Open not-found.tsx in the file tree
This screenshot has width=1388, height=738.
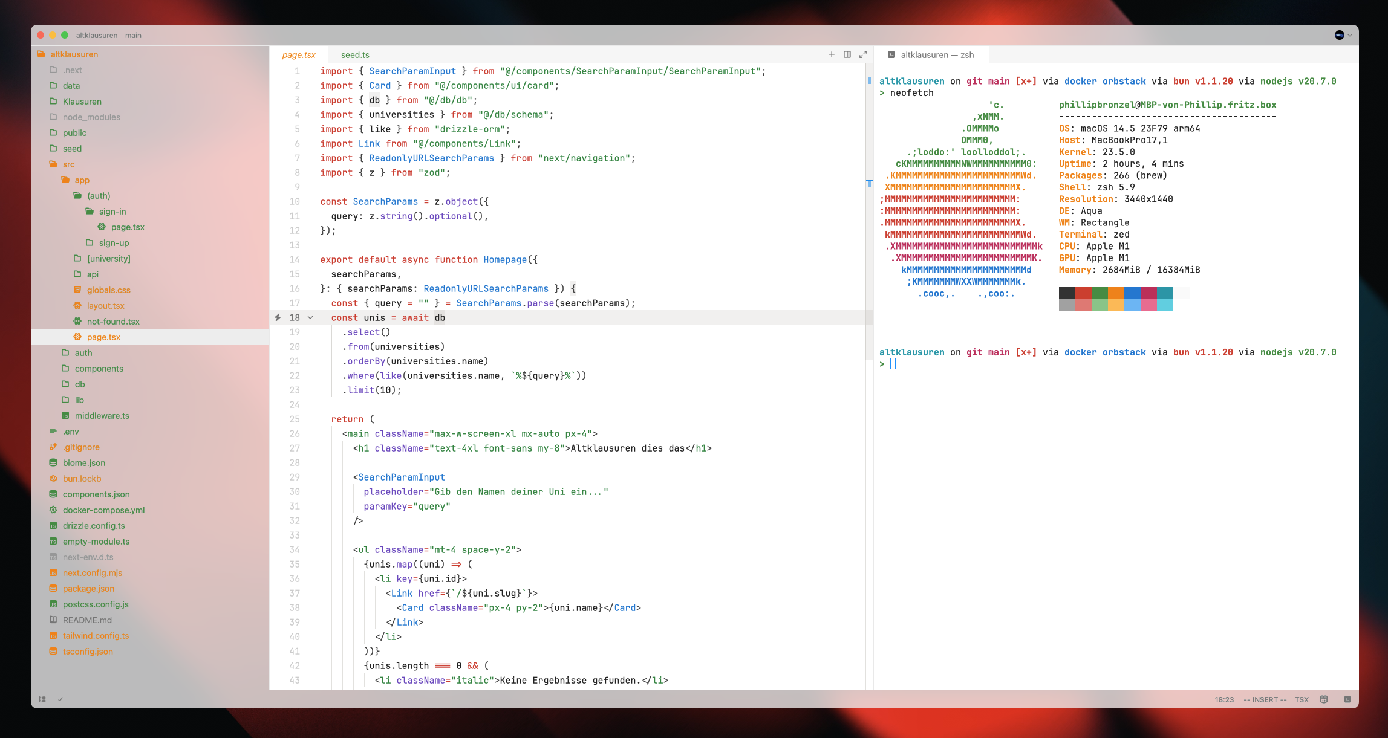[x=150, y=322]
